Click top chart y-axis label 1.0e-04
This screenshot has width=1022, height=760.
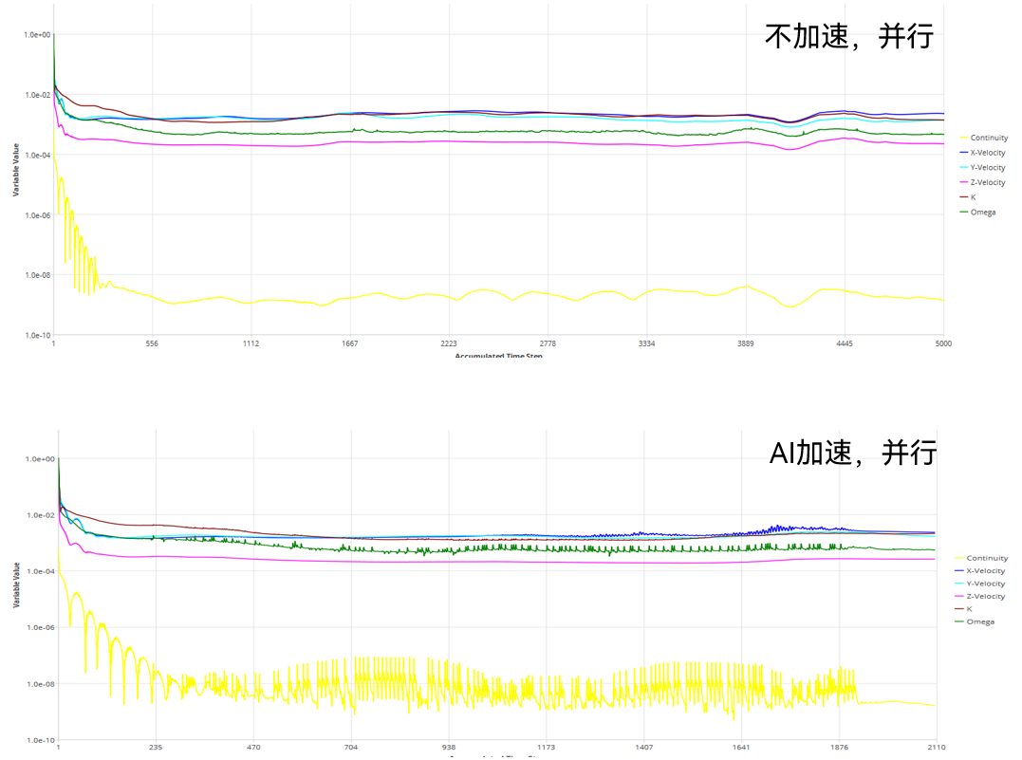point(37,155)
